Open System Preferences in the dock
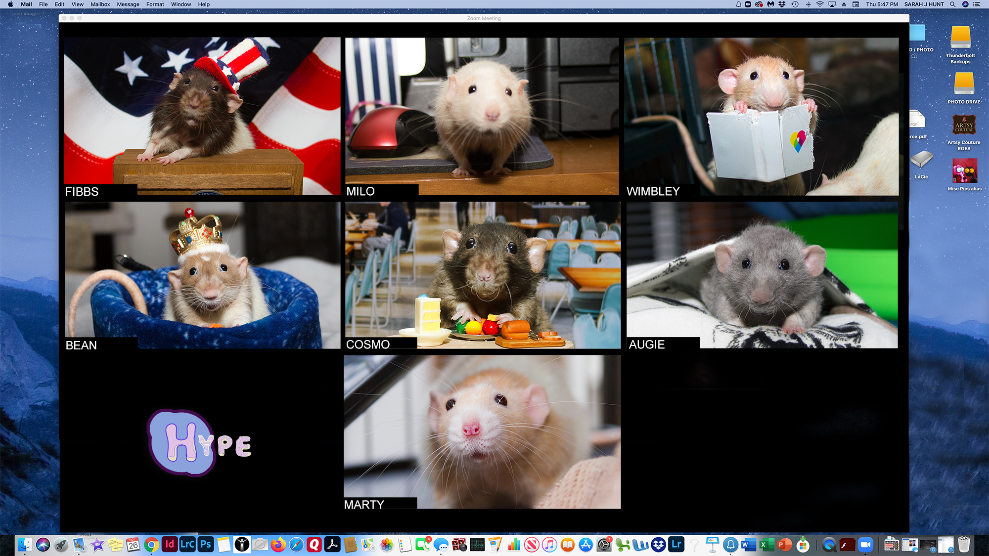Image resolution: width=989 pixels, height=556 pixels. coord(604,545)
